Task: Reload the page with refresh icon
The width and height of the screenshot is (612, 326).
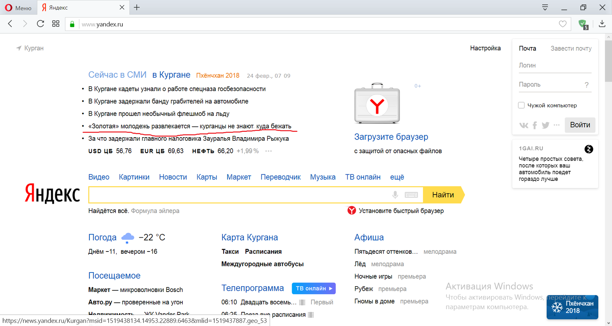Action: coord(40,24)
